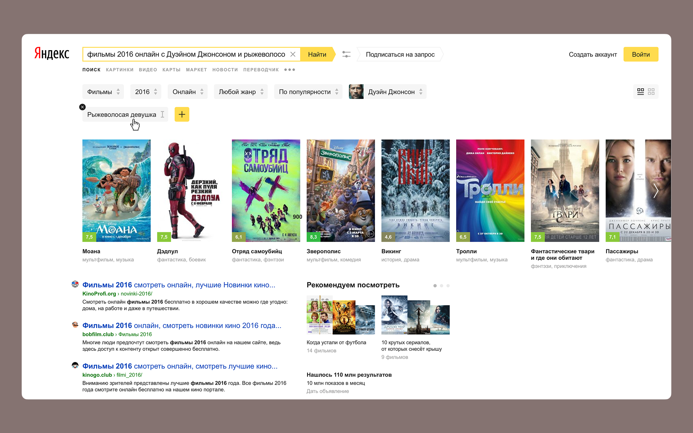Click the Войти login button
This screenshot has width=693, height=433.
[x=641, y=54]
